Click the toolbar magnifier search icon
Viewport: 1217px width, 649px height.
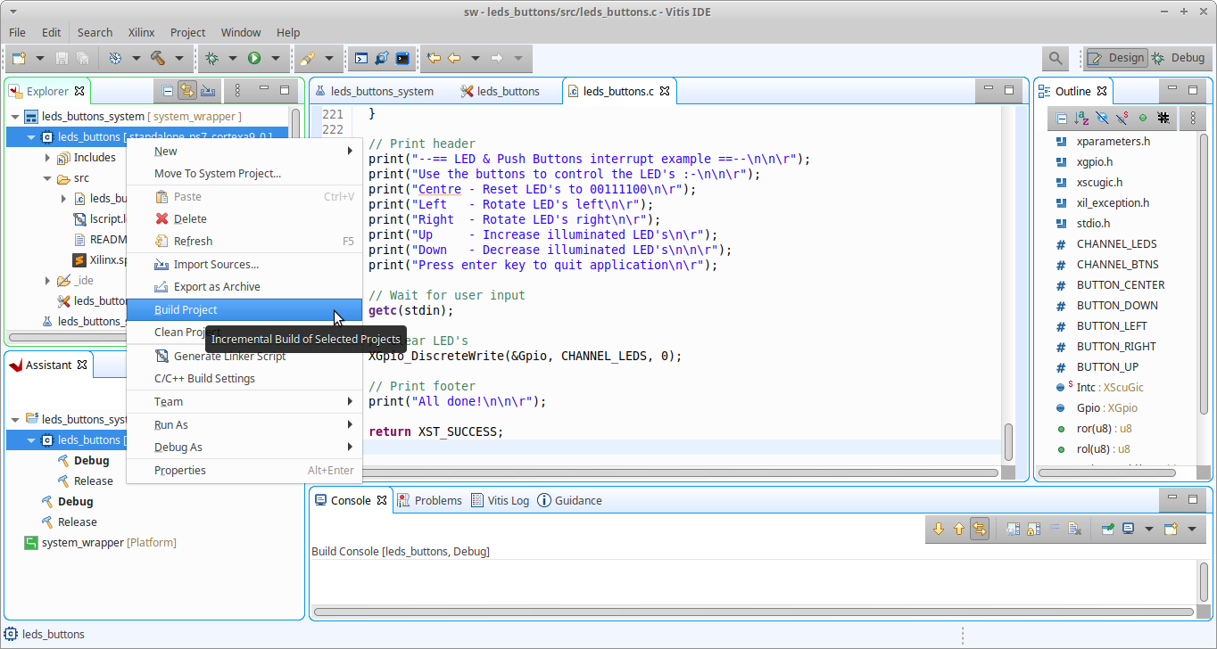coord(1056,58)
